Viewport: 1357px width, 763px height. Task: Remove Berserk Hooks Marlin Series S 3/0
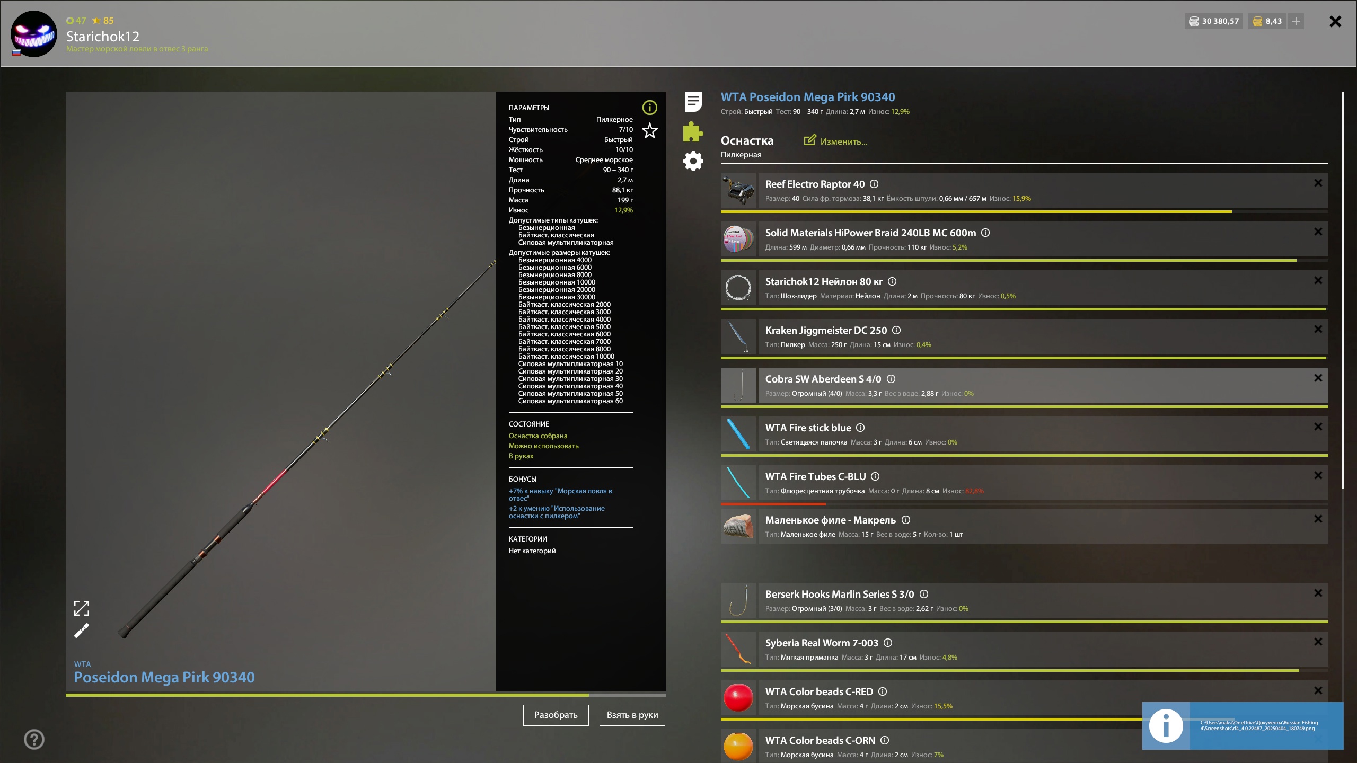[x=1318, y=593]
